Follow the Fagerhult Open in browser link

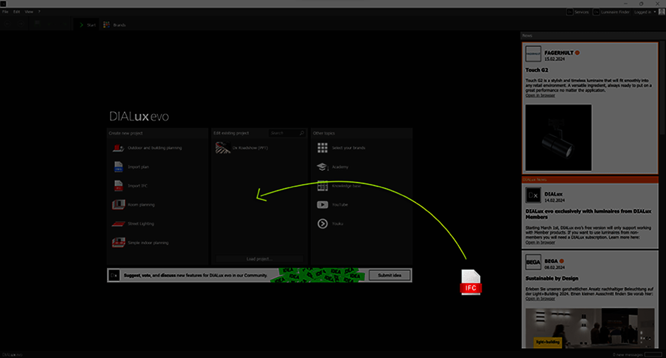(540, 95)
